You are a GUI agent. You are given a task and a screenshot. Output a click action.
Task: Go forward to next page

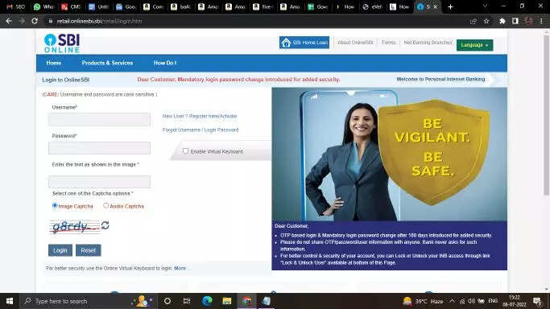click(22, 21)
